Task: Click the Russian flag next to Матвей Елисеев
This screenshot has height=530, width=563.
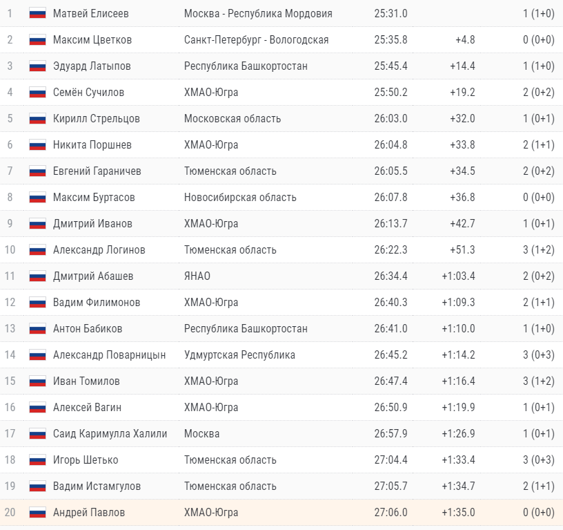Action: click(37, 14)
